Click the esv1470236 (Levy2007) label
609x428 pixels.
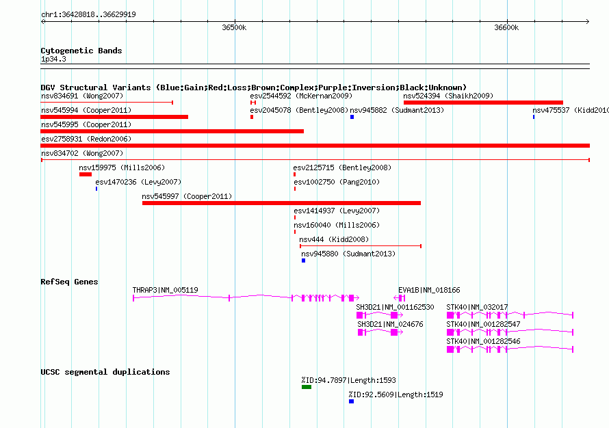point(138,182)
